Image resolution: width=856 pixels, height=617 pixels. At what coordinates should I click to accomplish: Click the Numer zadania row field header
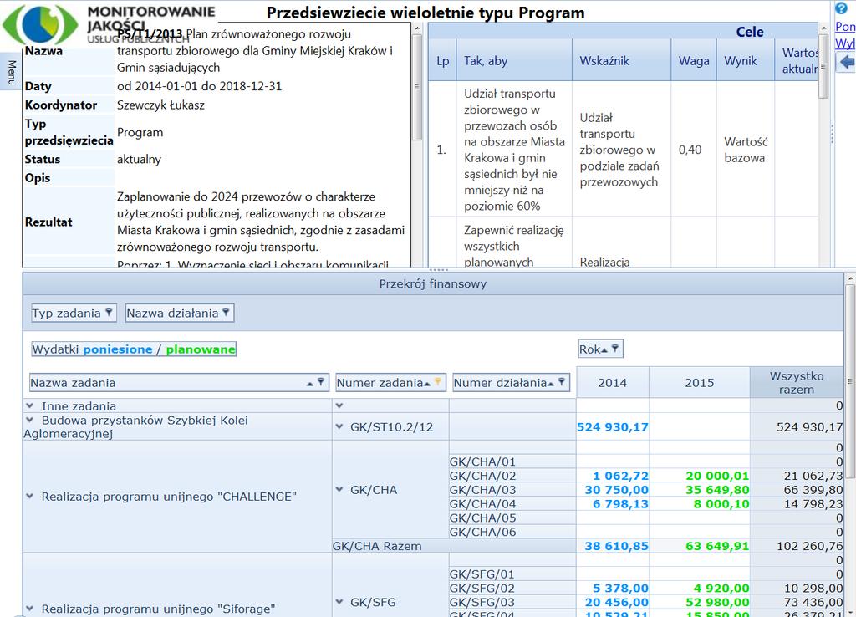(391, 383)
